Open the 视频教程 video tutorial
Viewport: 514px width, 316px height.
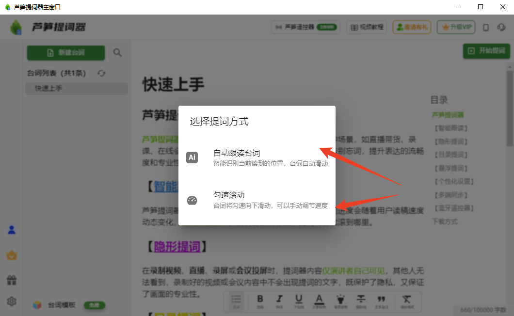(x=367, y=27)
